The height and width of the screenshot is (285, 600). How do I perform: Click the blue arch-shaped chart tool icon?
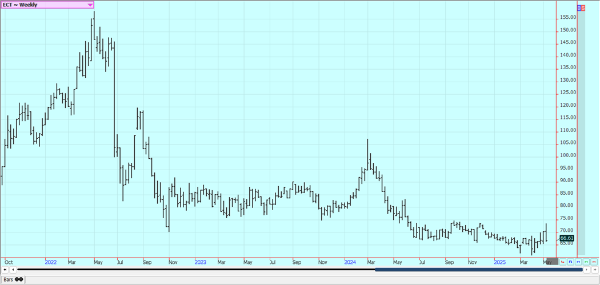coord(570,262)
